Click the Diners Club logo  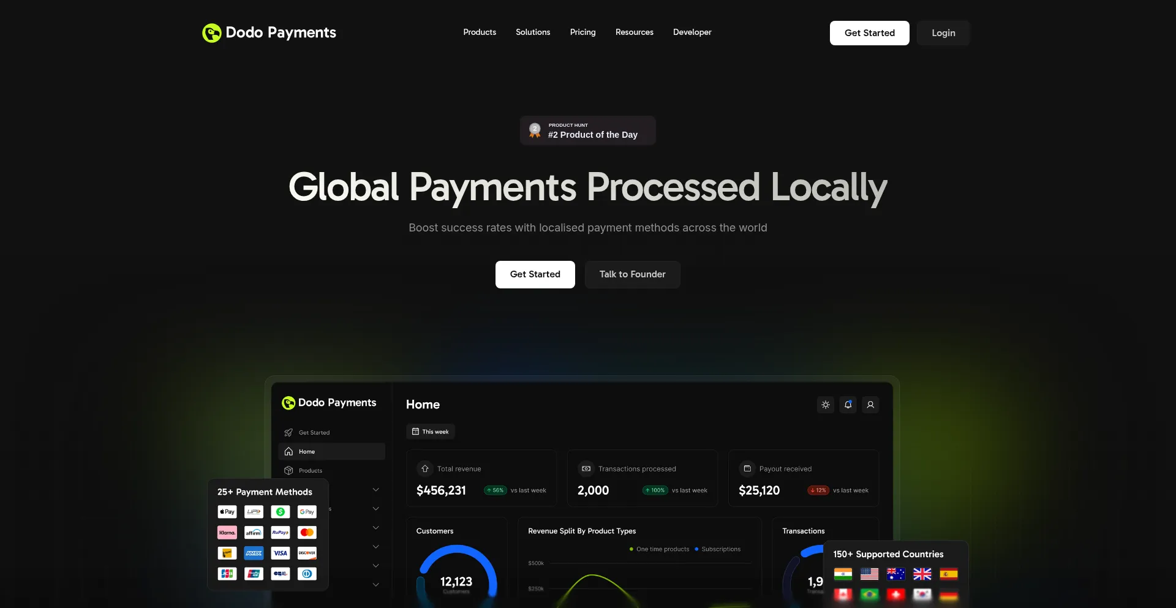point(307,574)
